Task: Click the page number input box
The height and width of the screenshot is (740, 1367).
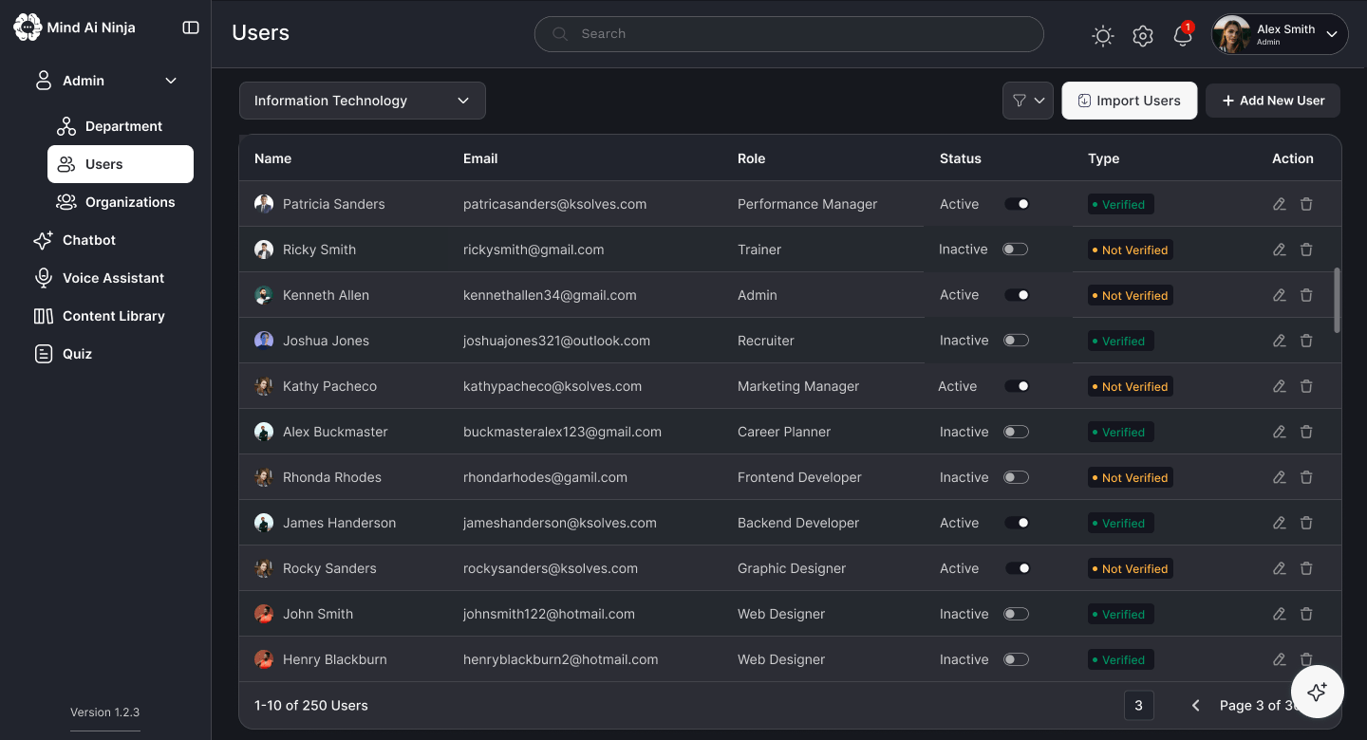Action: 1139,705
